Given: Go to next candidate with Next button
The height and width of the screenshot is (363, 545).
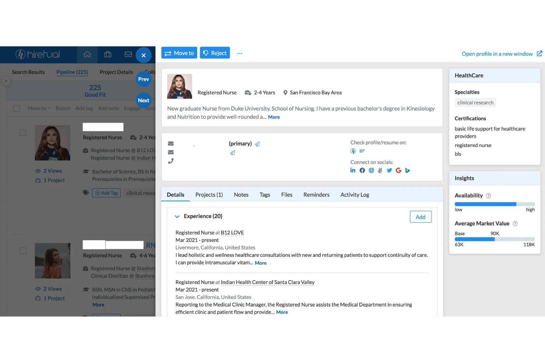Looking at the screenshot, I should pos(144,100).
